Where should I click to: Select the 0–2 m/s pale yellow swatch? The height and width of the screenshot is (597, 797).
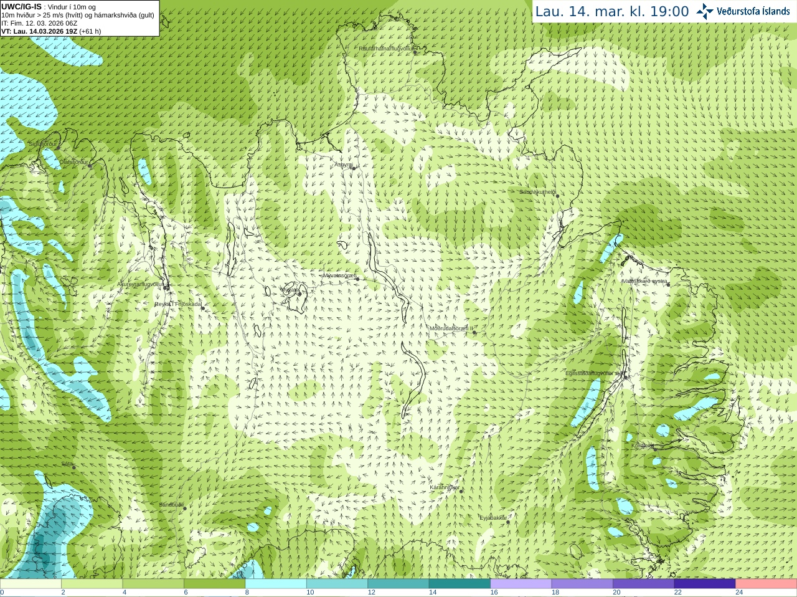[31, 584]
